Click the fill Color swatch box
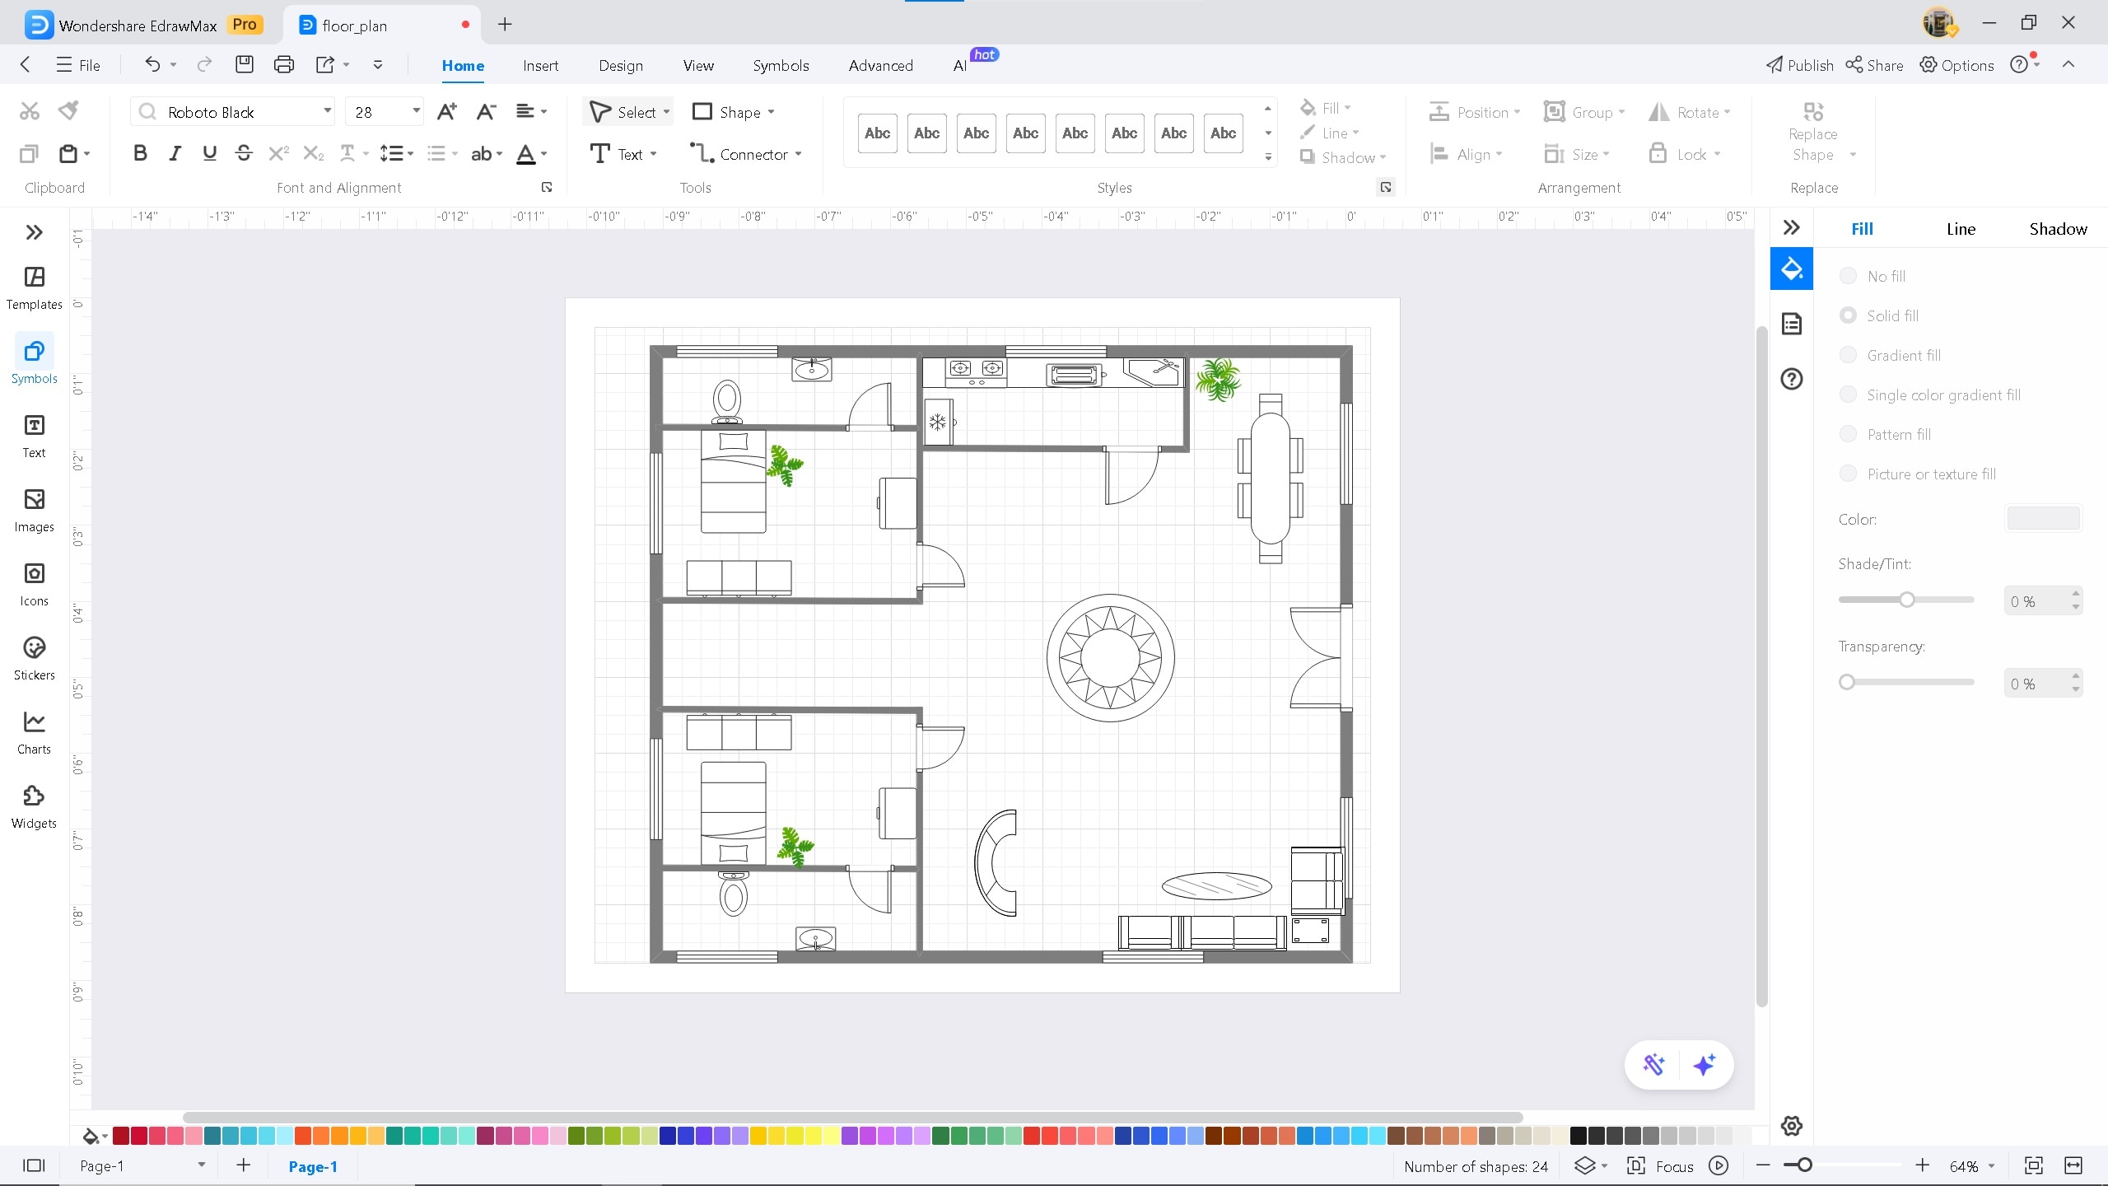This screenshot has width=2108, height=1186. [2044, 518]
